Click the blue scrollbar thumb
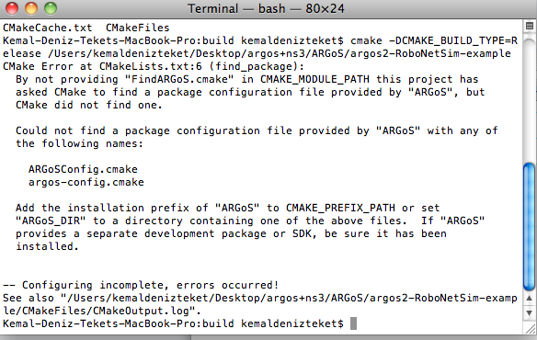The image size is (537, 340). pyautogui.click(x=529, y=227)
